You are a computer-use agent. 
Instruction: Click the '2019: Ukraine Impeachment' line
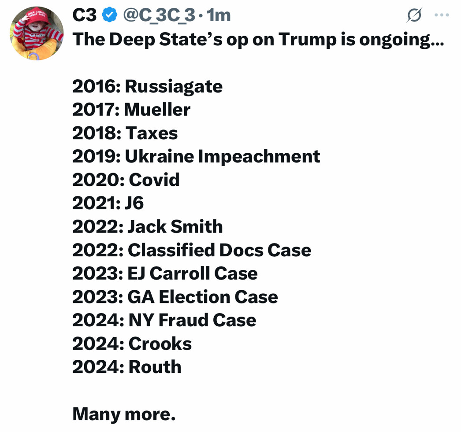click(196, 156)
